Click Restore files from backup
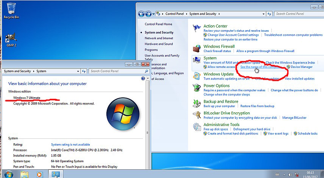324x178 pixels. click(257, 106)
